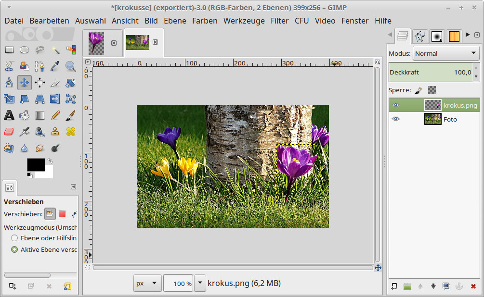Select the Rectangle Select tool
This screenshot has width=484, height=297.
pyautogui.click(x=9, y=49)
